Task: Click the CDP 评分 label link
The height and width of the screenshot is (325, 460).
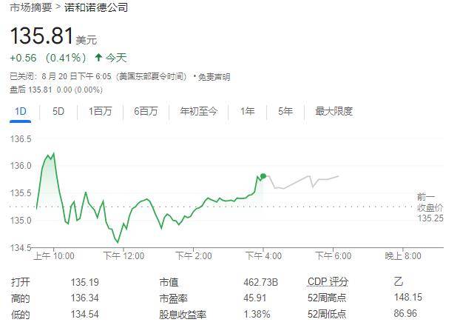Action: coord(328,282)
